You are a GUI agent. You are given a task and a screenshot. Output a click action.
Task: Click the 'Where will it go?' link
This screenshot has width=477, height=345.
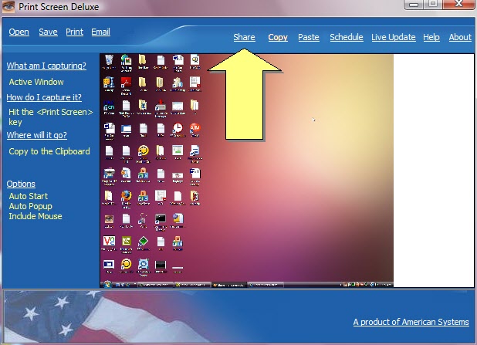click(x=37, y=135)
